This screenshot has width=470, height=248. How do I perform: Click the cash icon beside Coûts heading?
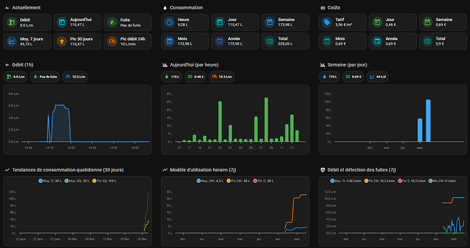pyautogui.click(x=322, y=7)
